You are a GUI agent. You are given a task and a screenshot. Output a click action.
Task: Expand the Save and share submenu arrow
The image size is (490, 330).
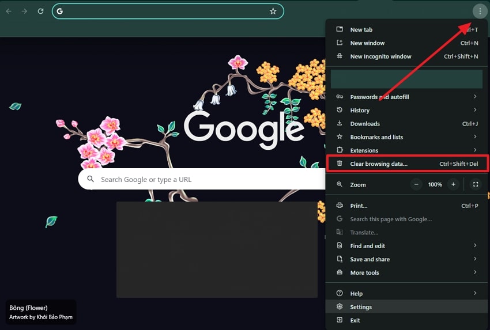point(475,259)
